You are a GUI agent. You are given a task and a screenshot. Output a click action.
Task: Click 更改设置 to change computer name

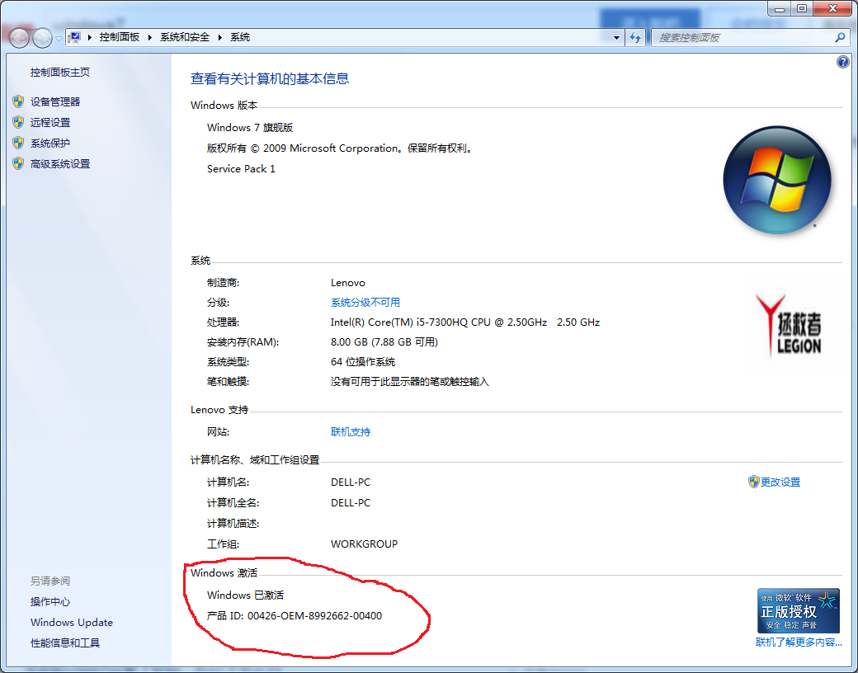point(780,482)
